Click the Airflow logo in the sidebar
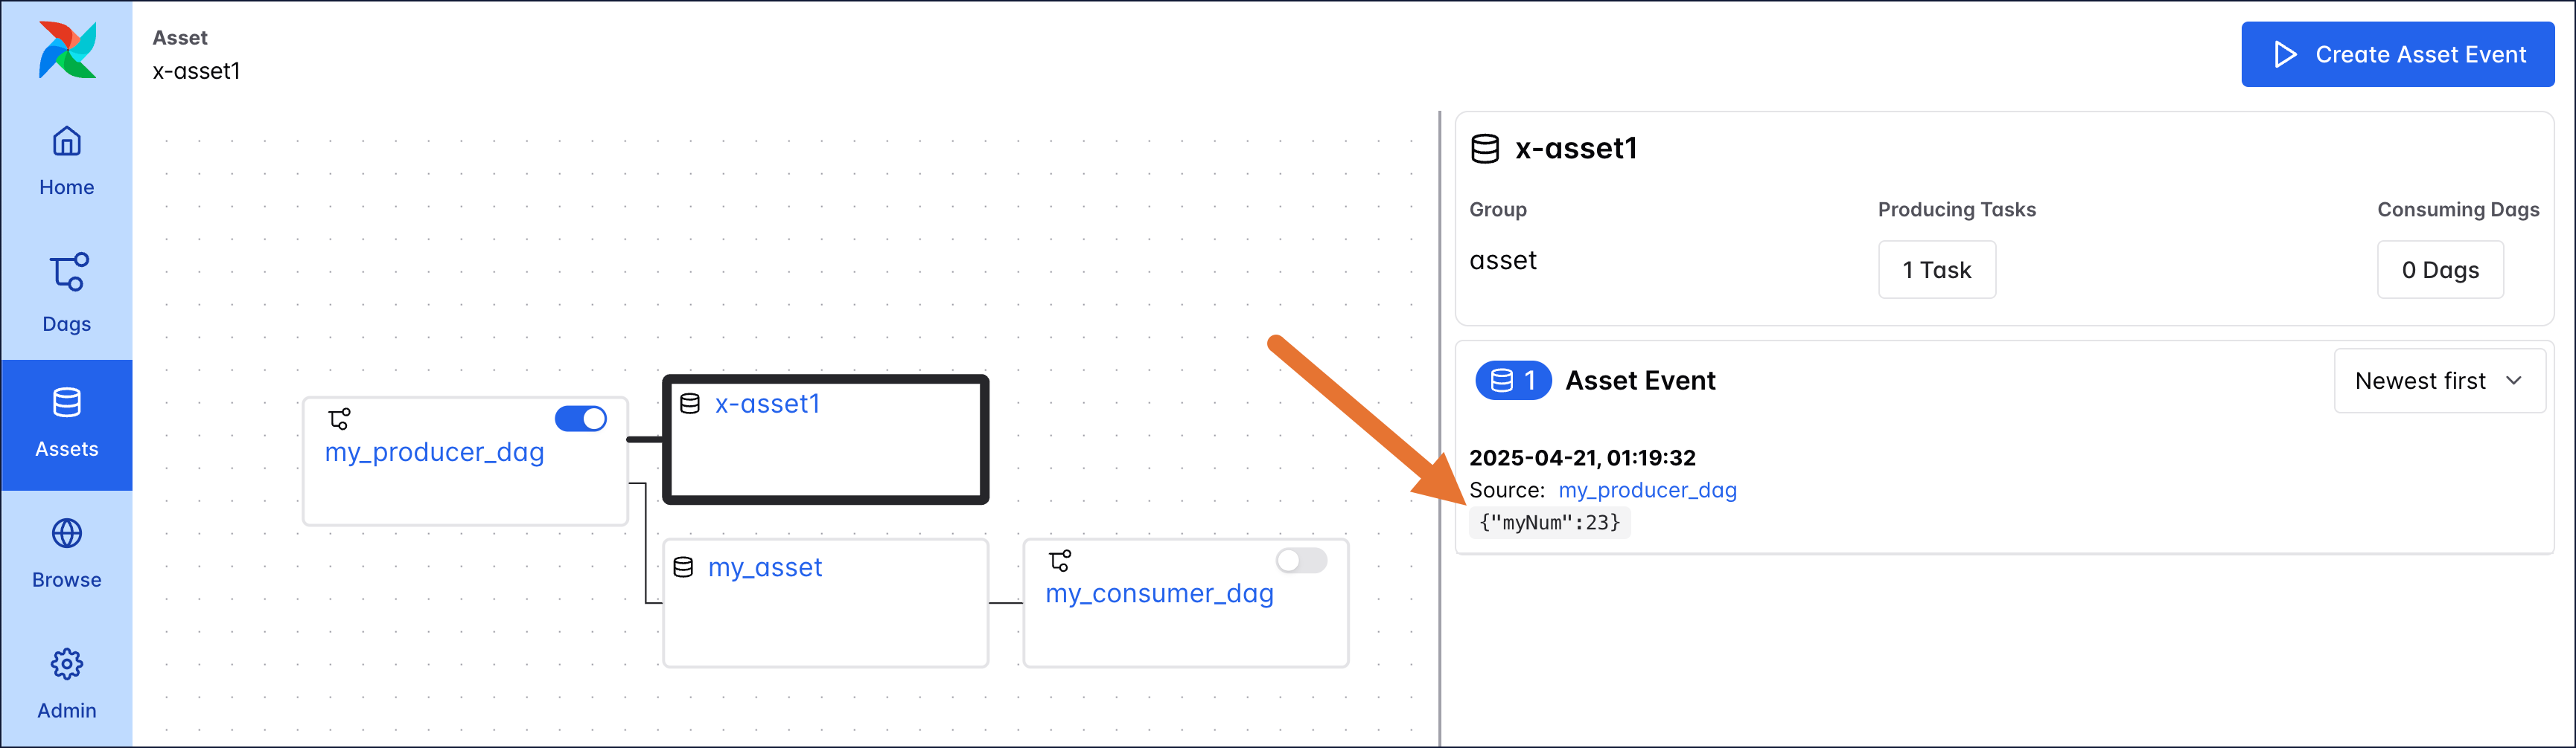 [66, 49]
